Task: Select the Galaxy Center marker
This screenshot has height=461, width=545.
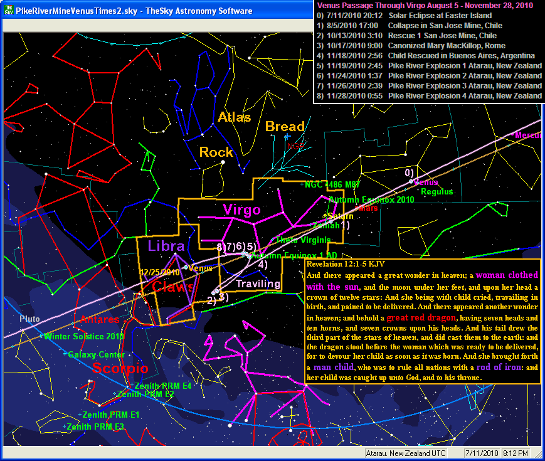Action: point(66,354)
